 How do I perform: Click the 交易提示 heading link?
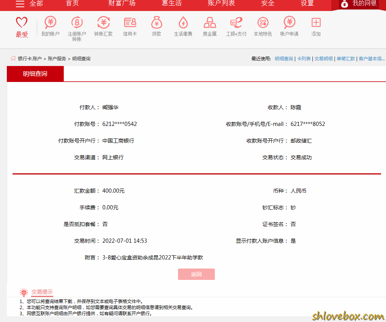pyautogui.click(x=42, y=292)
